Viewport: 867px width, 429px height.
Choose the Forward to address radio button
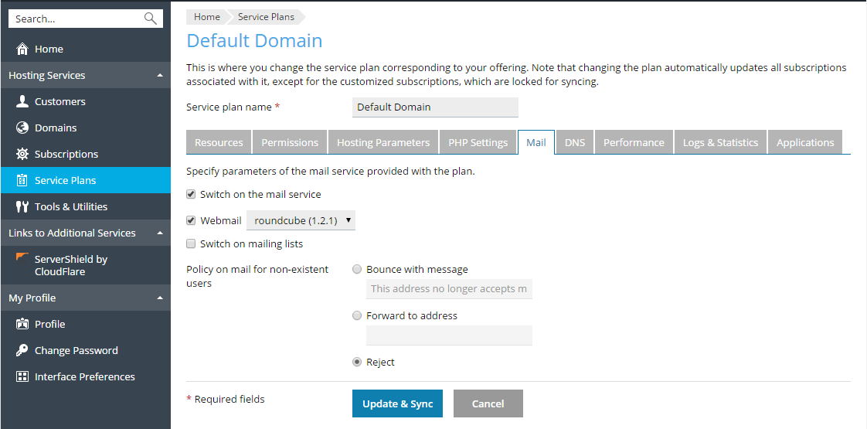pyautogui.click(x=356, y=315)
